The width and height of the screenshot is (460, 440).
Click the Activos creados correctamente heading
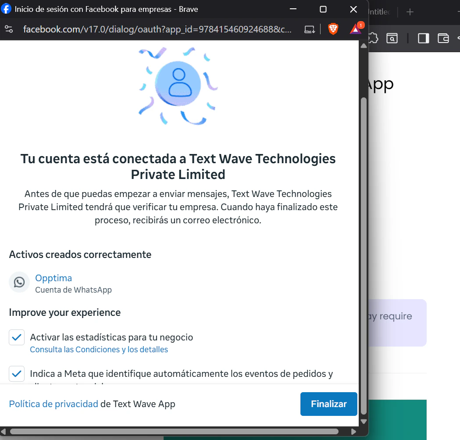(x=80, y=254)
